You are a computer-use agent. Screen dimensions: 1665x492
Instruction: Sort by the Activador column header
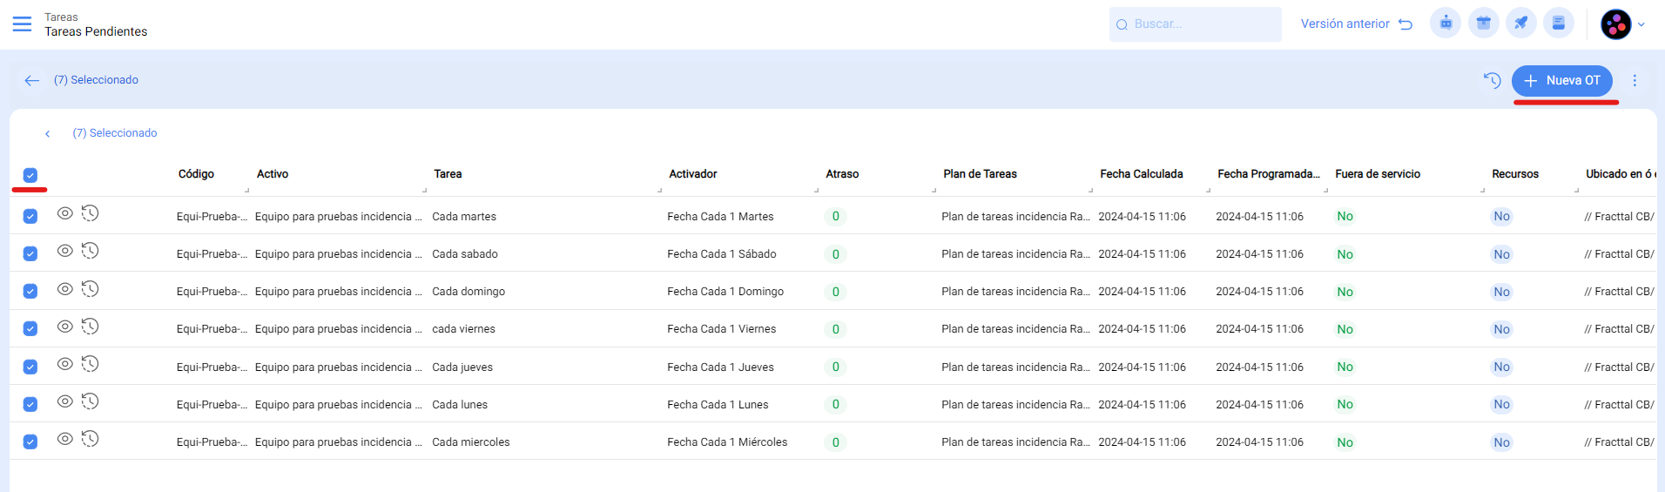click(692, 174)
